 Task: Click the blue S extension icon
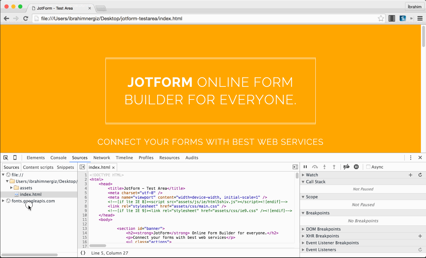[x=403, y=19]
